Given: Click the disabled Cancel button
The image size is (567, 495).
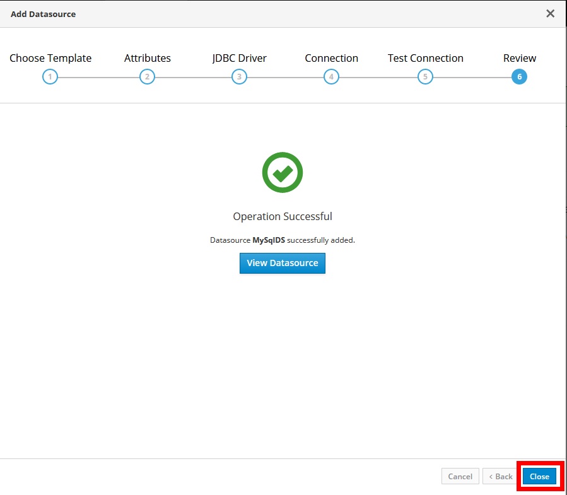Looking at the screenshot, I should click(x=460, y=476).
